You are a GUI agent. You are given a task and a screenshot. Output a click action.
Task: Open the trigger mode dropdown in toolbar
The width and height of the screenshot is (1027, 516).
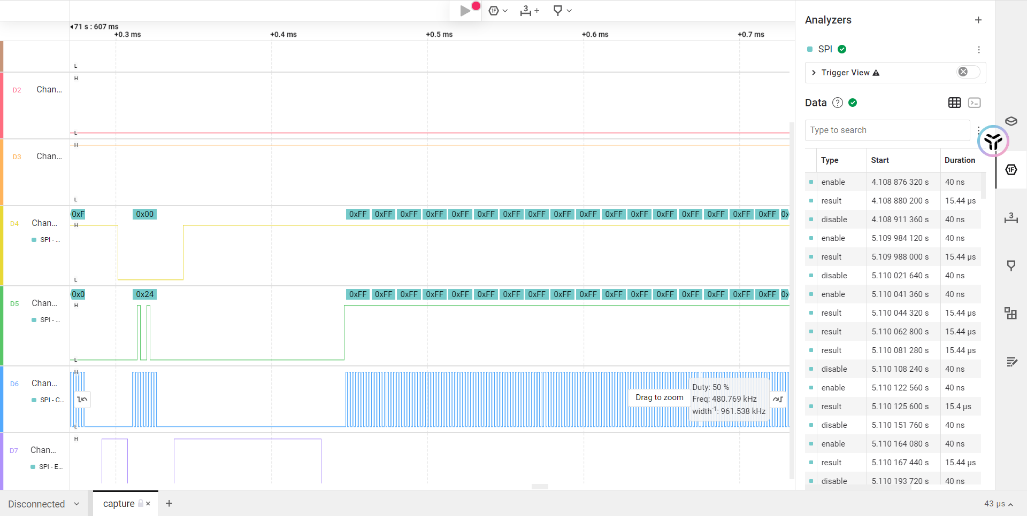coord(498,11)
